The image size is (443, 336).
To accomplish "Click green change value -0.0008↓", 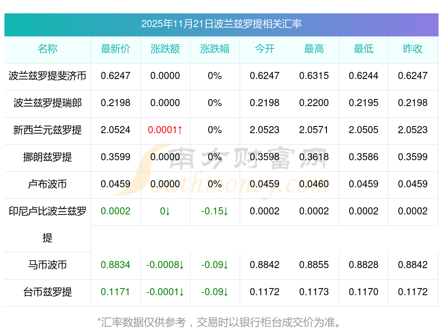I will (165, 265).
